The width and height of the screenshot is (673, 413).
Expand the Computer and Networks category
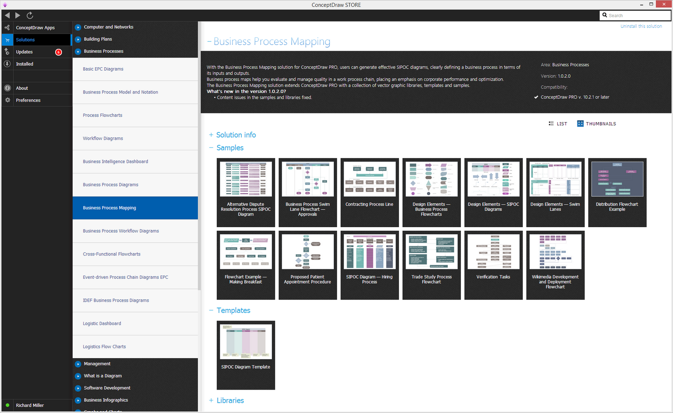pyautogui.click(x=78, y=27)
